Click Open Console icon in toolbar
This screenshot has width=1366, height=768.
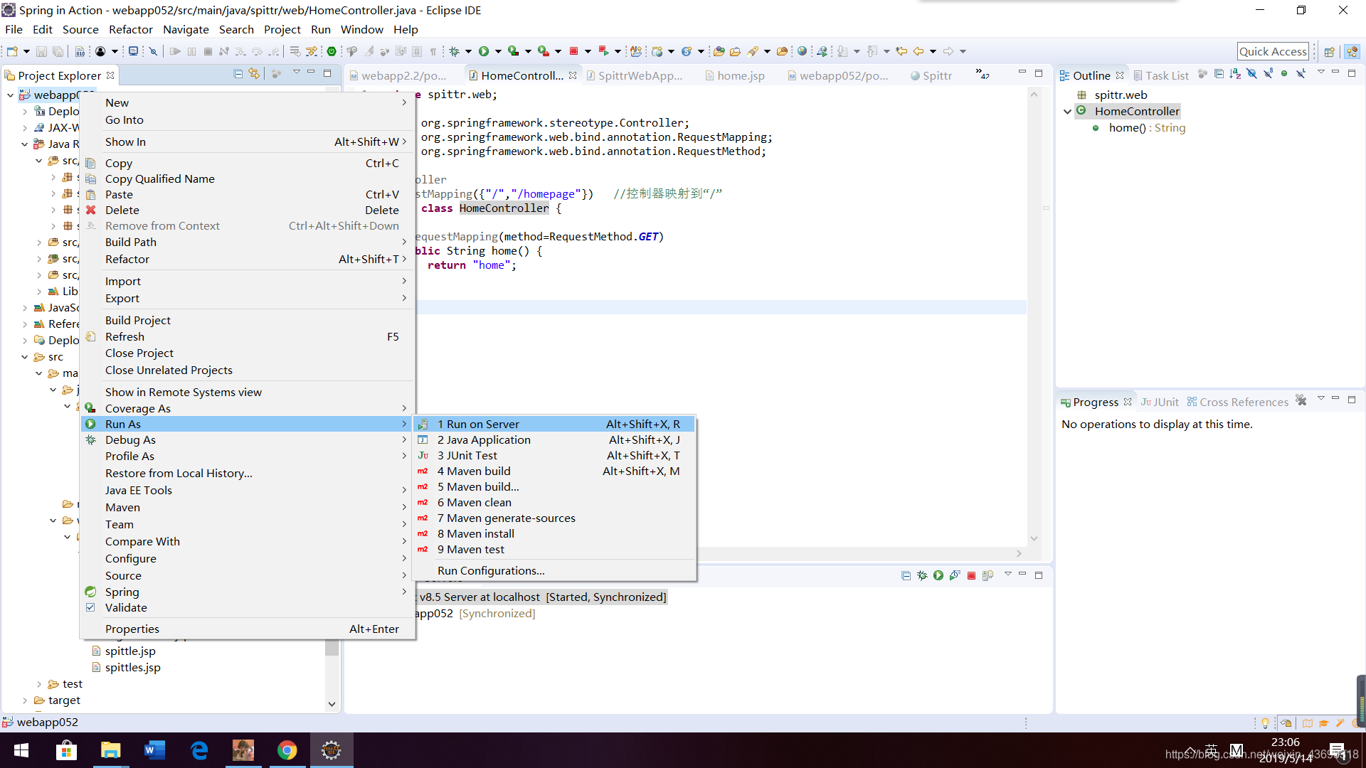tap(133, 51)
